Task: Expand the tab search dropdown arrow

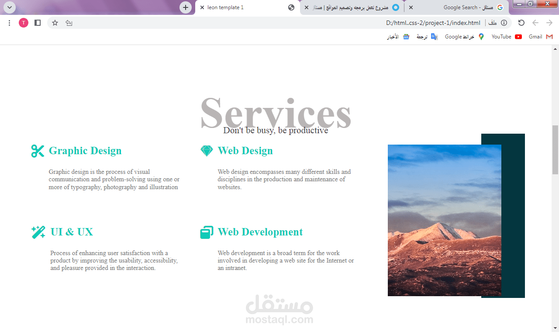Action: pyautogui.click(x=9, y=7)
